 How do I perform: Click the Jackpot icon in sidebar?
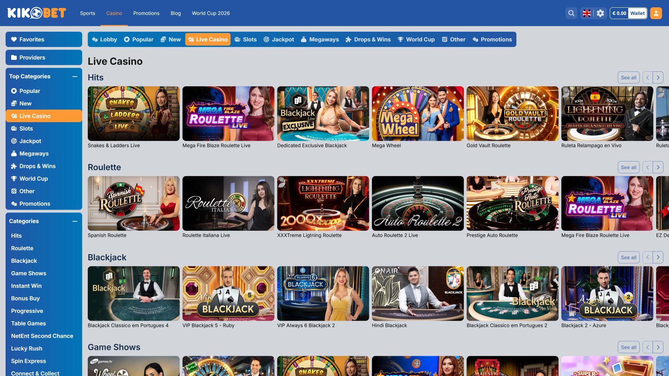pos(14,141)
